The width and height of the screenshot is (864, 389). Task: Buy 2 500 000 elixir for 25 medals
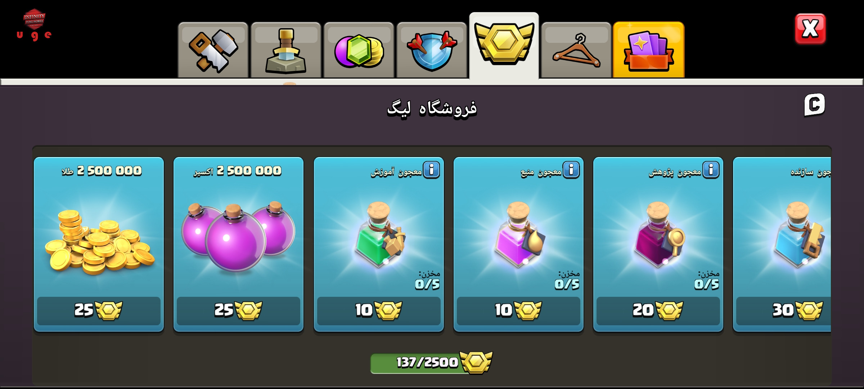click(238, 311)
